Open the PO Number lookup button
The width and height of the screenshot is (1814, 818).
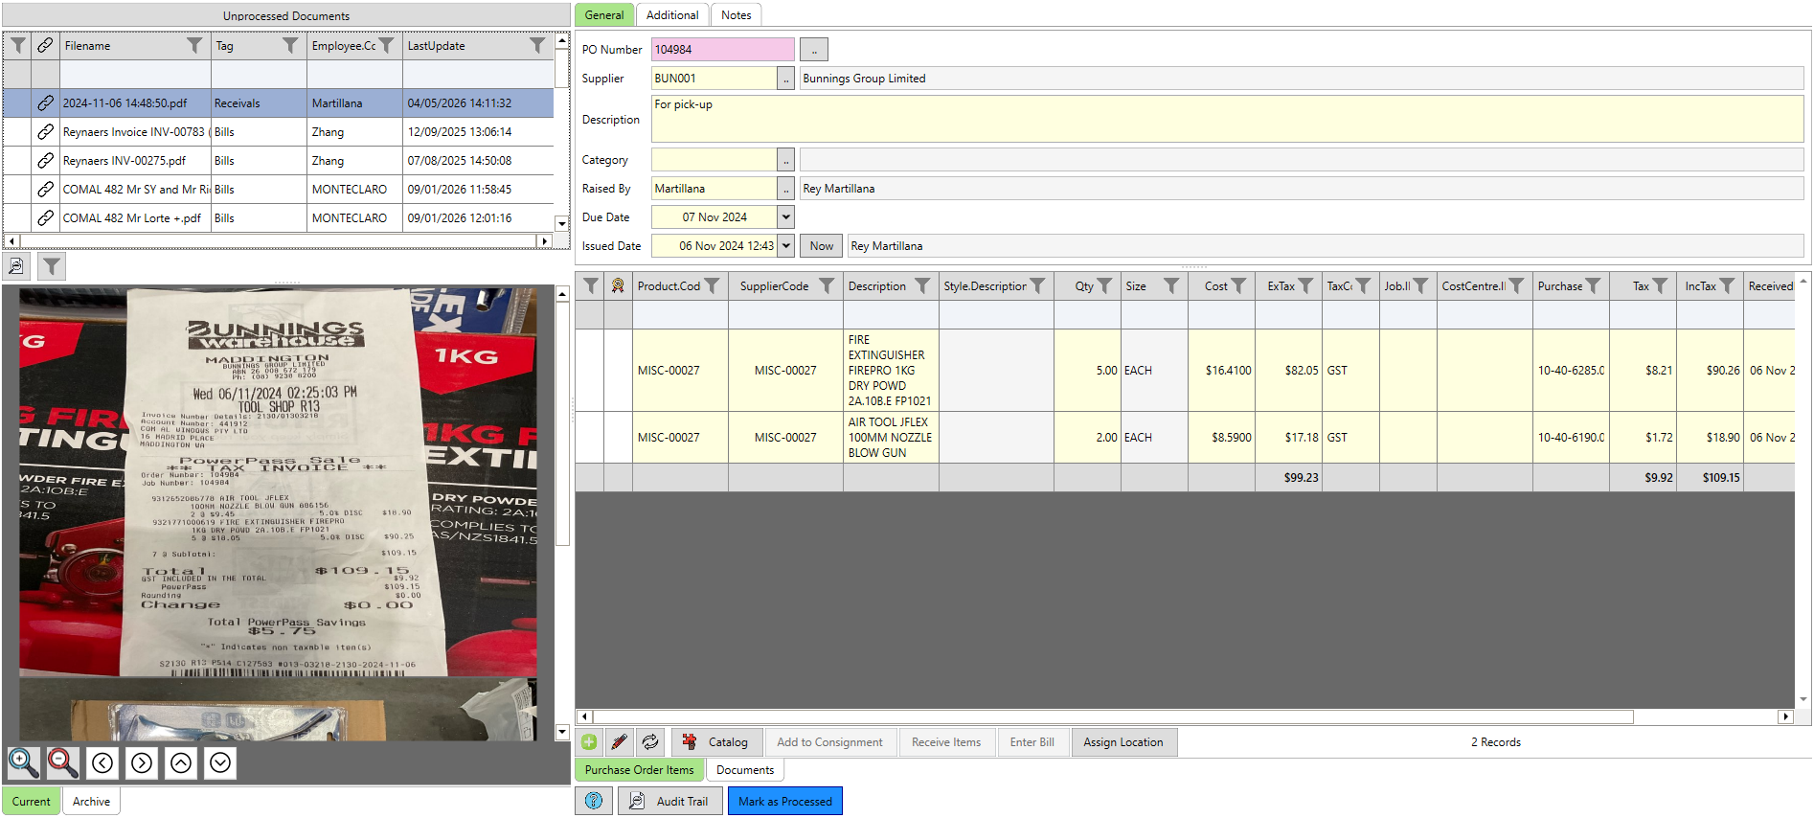point(814,50)
